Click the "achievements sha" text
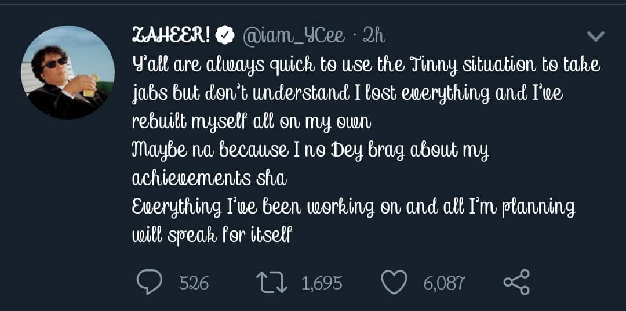Image resolution: width=626 pixels, height=311 pixels. (x=209, y=178)
